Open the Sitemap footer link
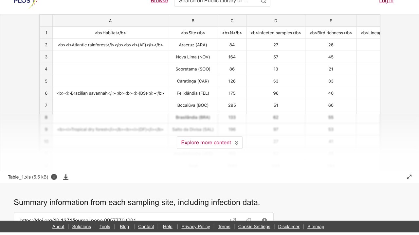 point(316,227)
